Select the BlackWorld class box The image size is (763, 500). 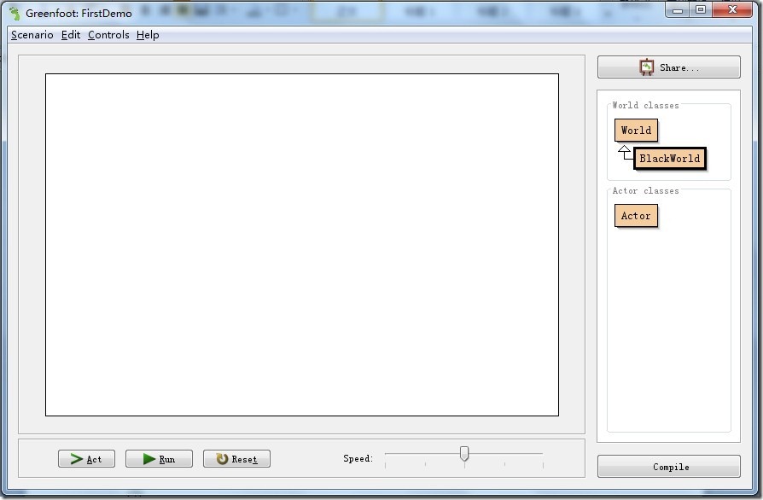[670, 158]
